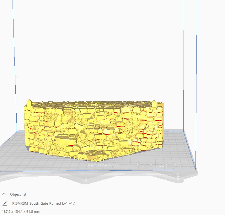The height and width of the screenshot is (215, 225).
Task: Click the blue build volume edge on the left side
Action: 15,64
